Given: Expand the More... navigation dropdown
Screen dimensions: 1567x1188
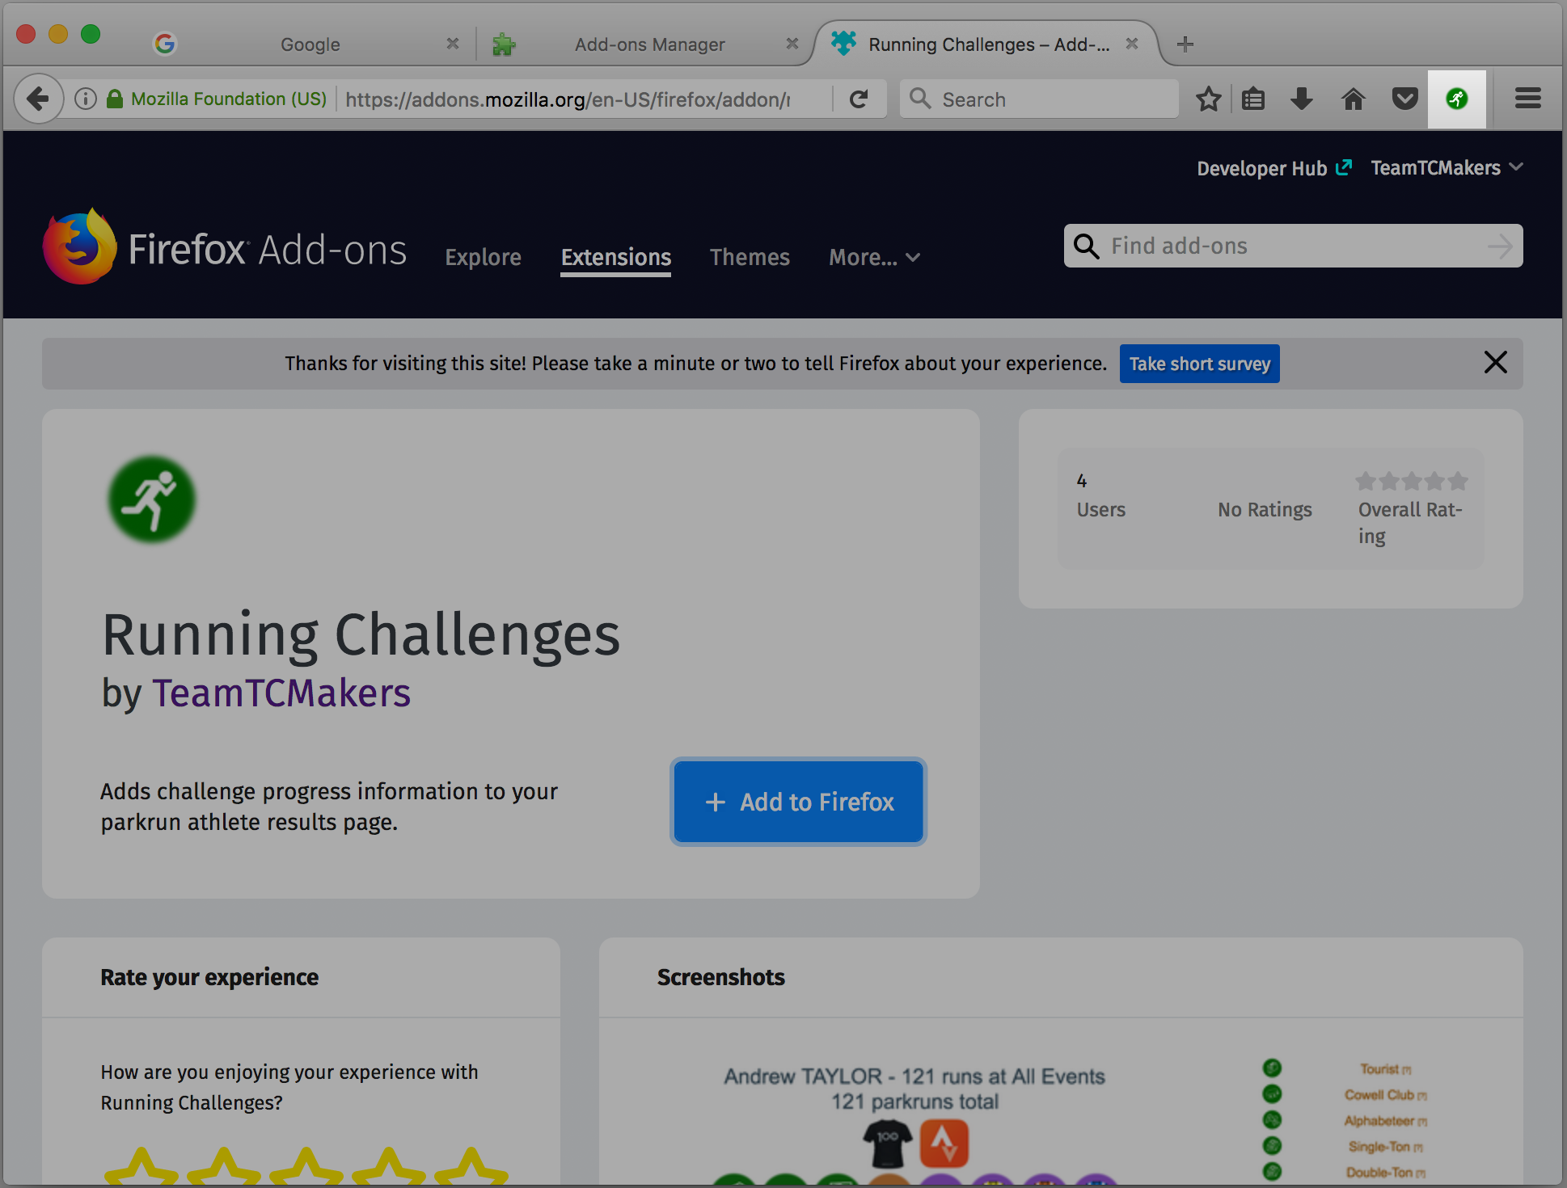Looking at the screenshot, I should (874, 258).
